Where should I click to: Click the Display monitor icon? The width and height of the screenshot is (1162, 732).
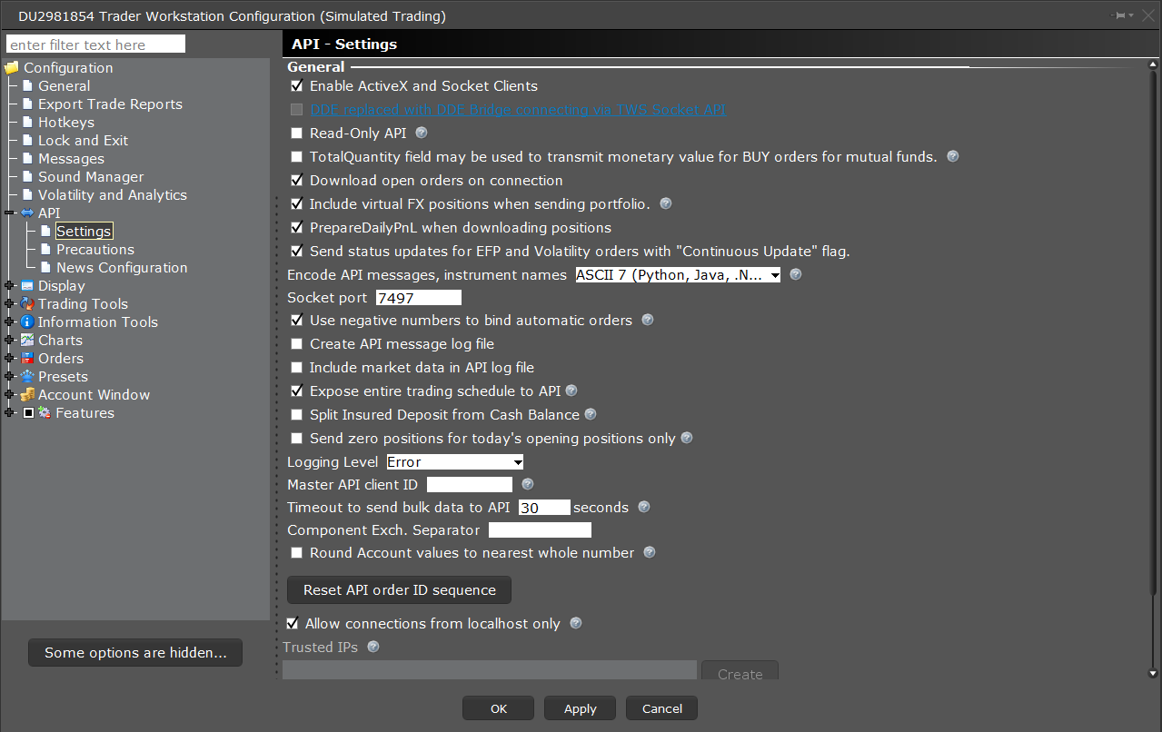coord(27,286)
